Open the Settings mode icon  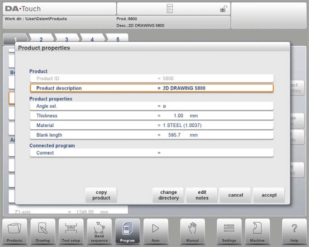(229, 231)
